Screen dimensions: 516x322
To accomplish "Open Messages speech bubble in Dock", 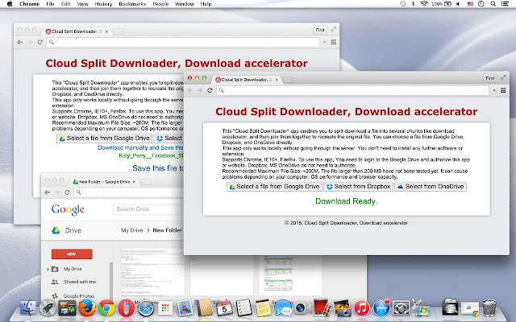I will [283, 308].
